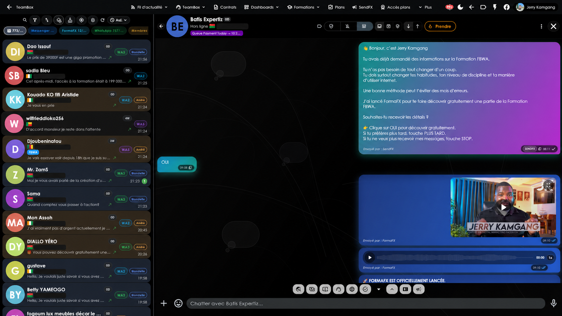Click the second shield icon in chat header
Viewport: 562px width, 316px height.
(x=398, y=26)
